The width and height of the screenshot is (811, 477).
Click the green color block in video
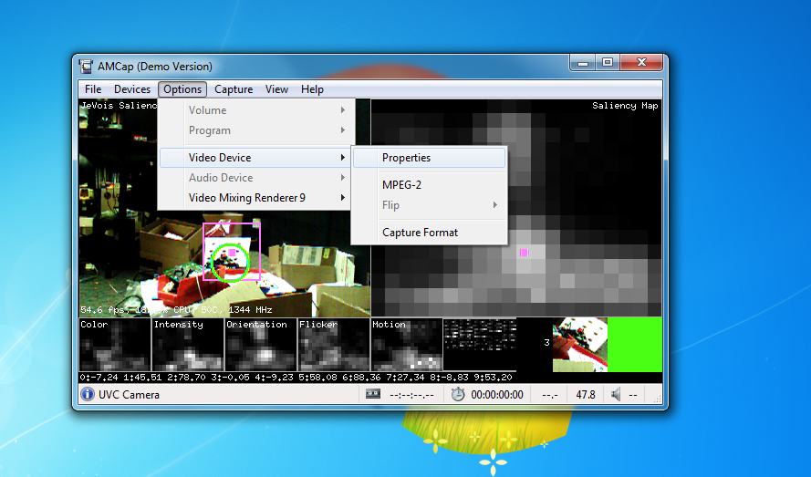pyautogui.click(x=635, y=345)
